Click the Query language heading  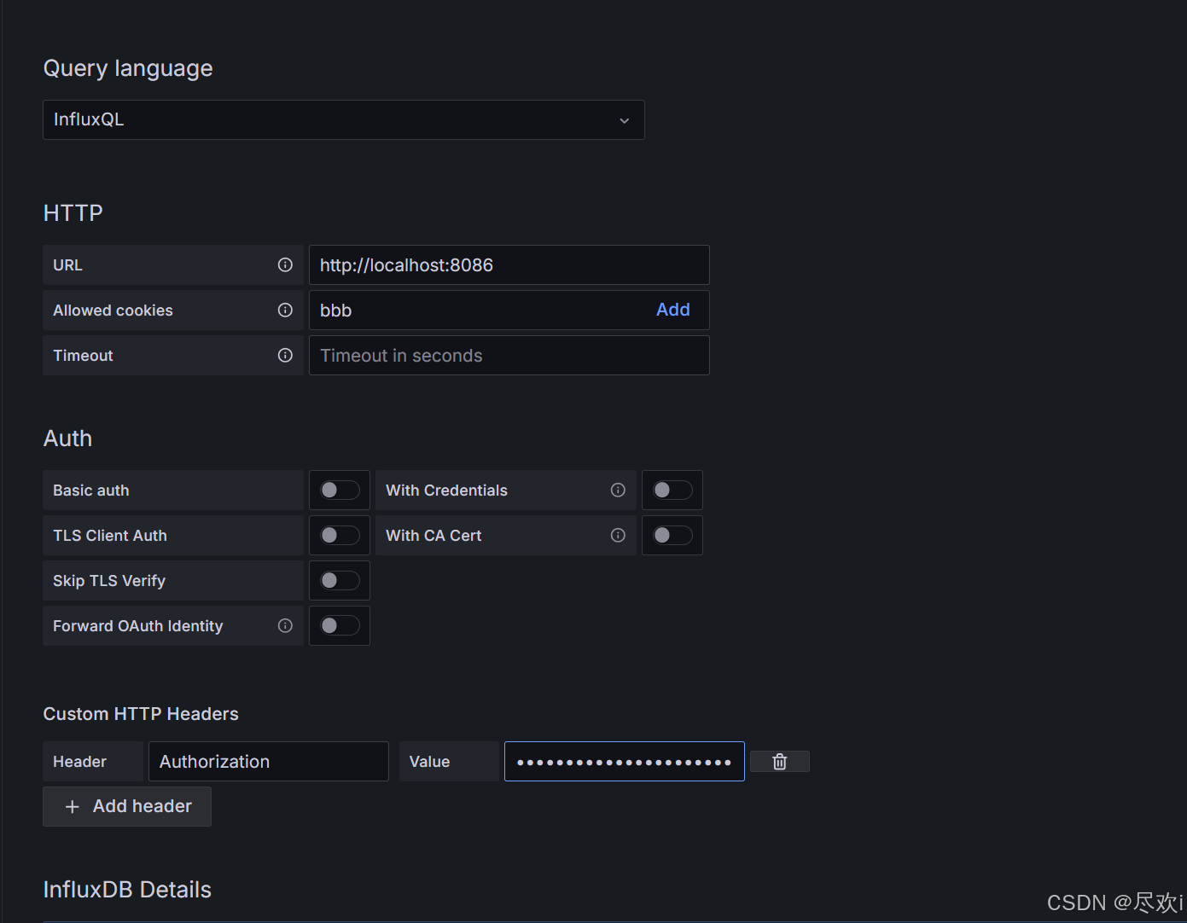coord(128,69)
